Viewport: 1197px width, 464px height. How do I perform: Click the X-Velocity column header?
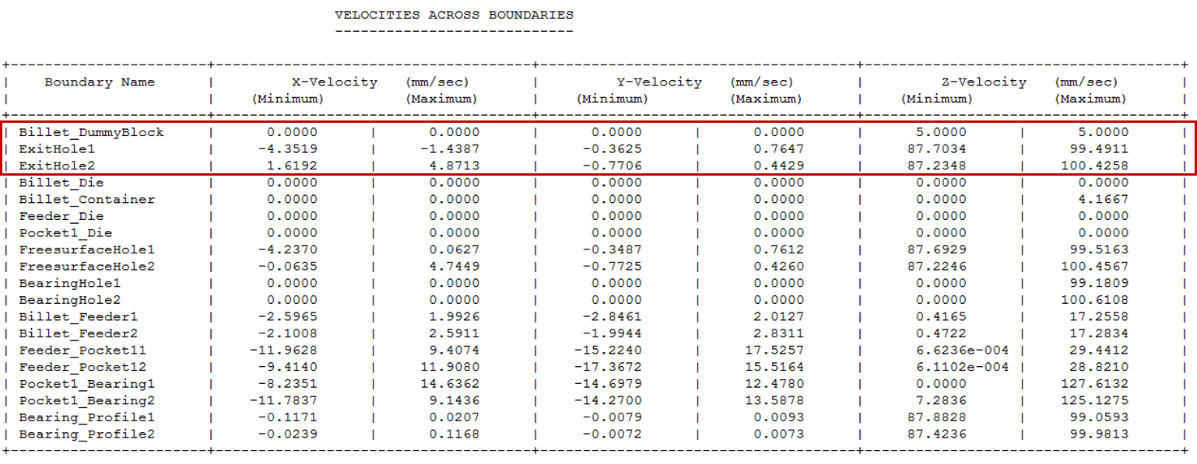tap(334, 82)
